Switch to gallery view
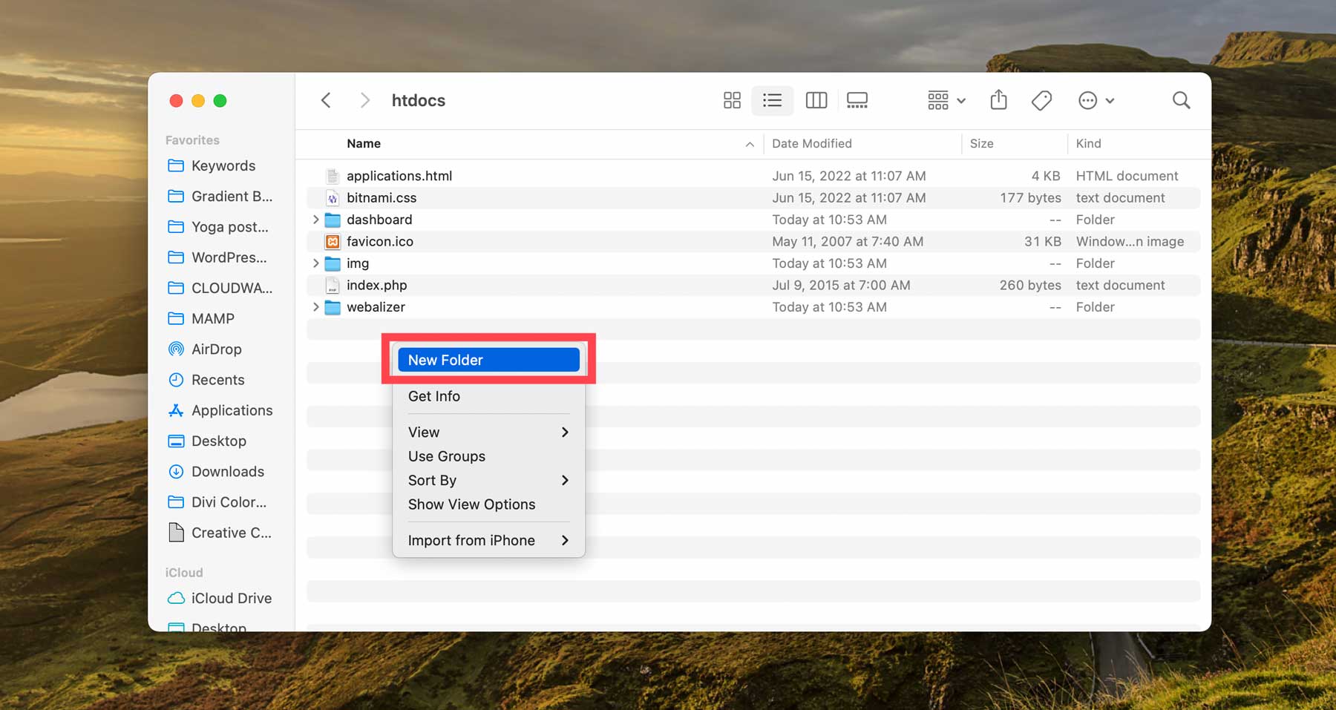 pos(857,100)
